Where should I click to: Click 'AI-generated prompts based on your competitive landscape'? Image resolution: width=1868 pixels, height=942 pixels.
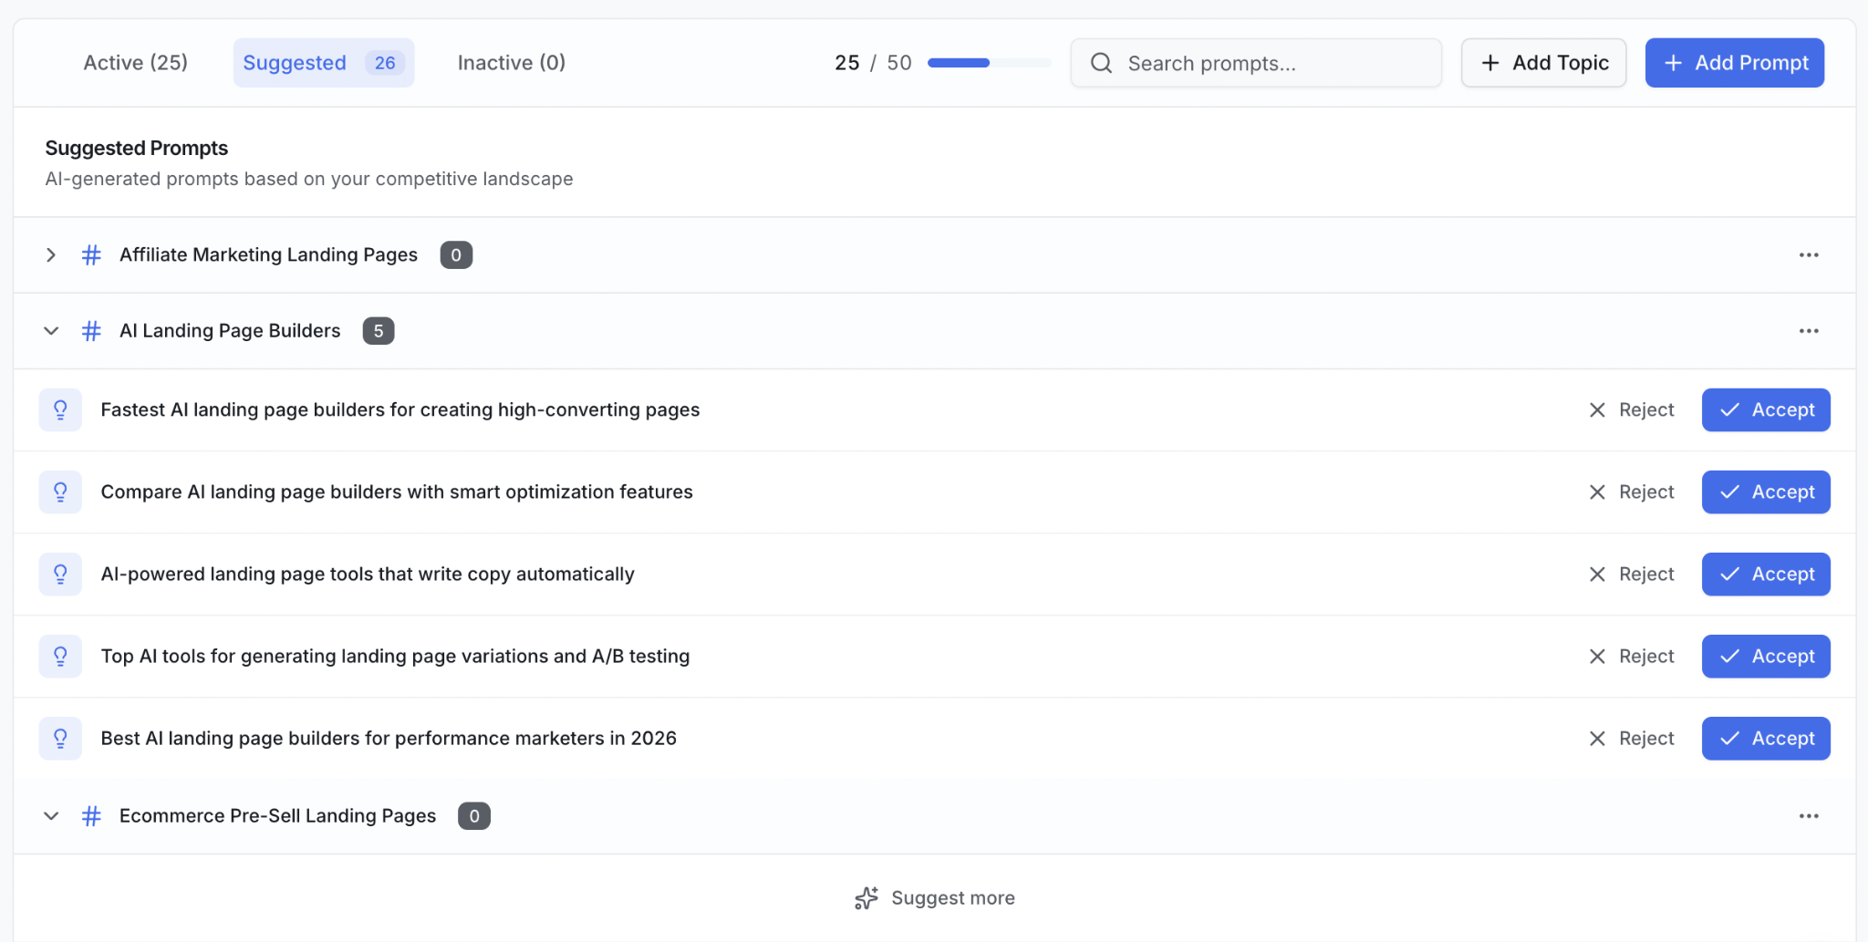point(309,179)
